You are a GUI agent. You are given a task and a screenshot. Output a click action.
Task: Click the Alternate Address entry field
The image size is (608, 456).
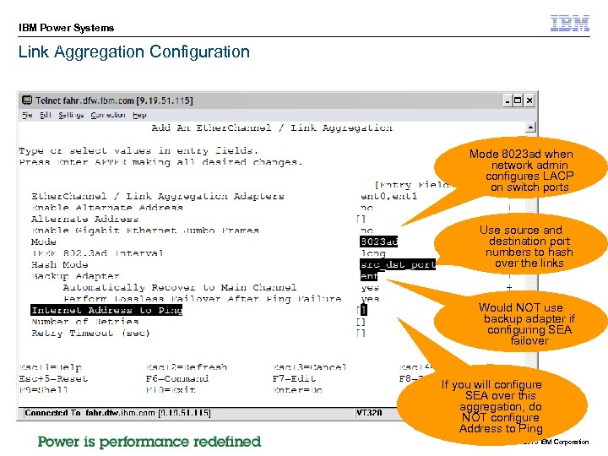pyautogui.click(x=361, y=219)
